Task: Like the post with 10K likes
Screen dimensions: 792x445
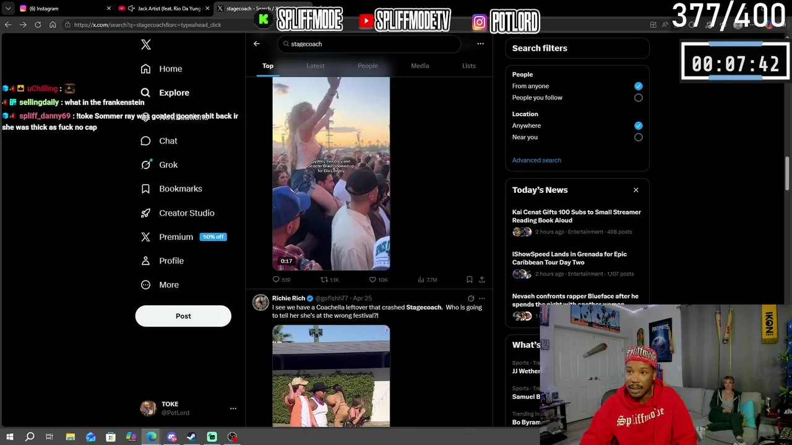Action: click(x=378, y=279)
